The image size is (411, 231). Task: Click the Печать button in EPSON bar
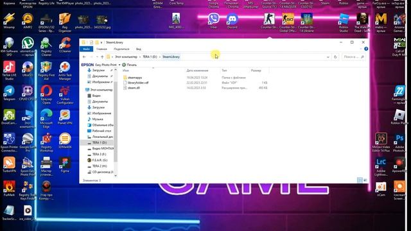click(x=130, y=65)
